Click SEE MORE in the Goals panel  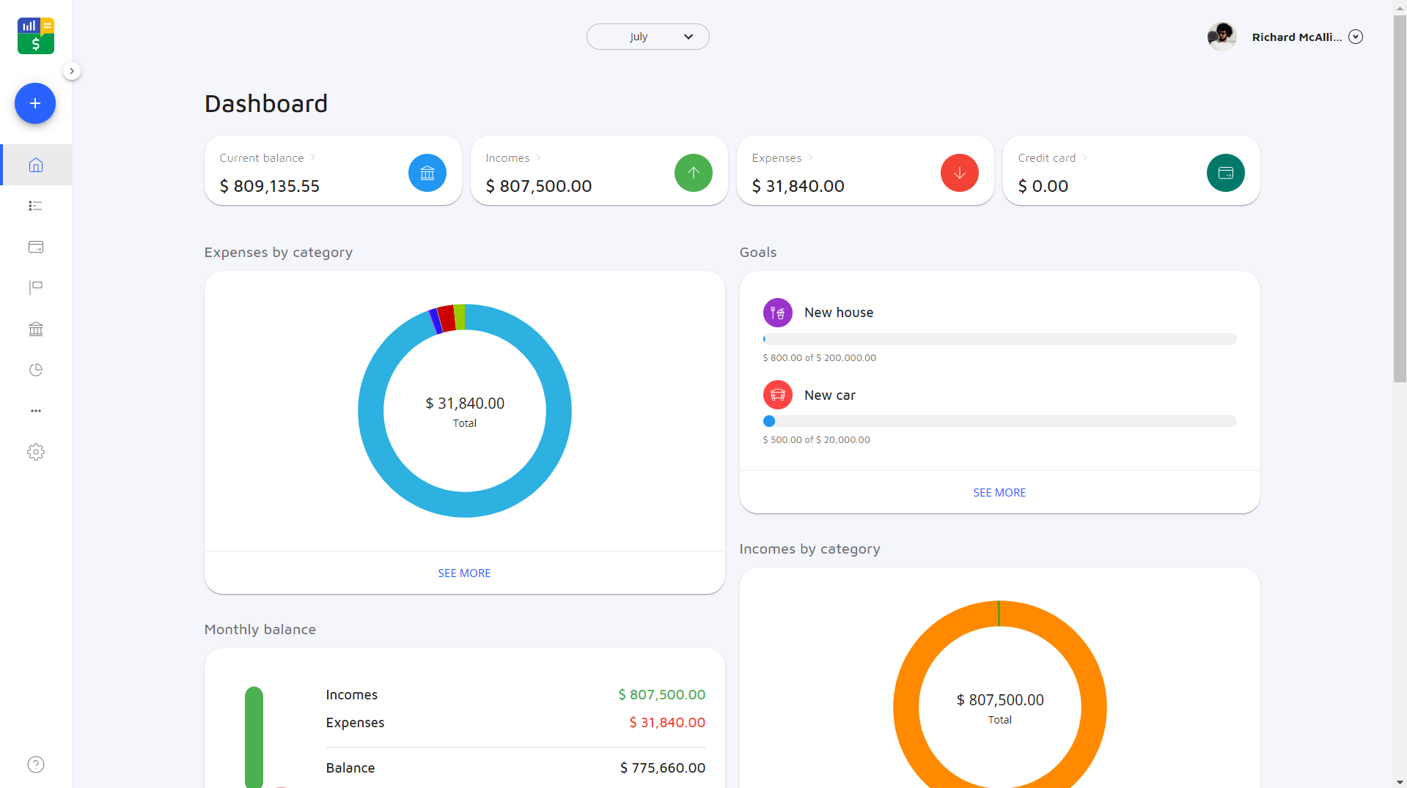pyautogui.click(x=999, y=492)
